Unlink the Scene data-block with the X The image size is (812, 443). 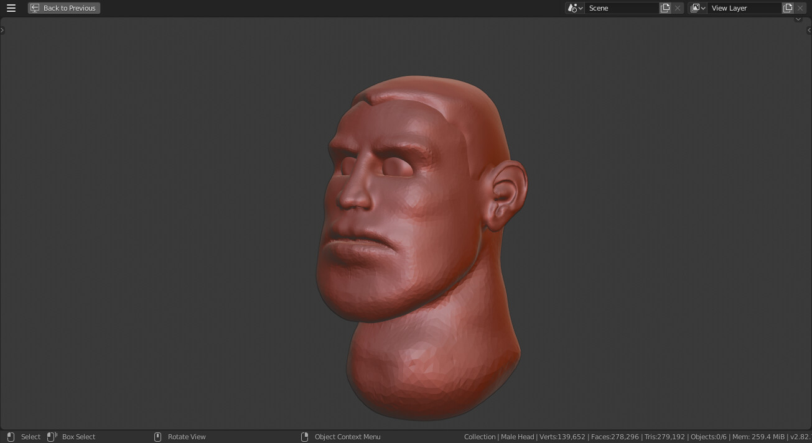(677, 8)
